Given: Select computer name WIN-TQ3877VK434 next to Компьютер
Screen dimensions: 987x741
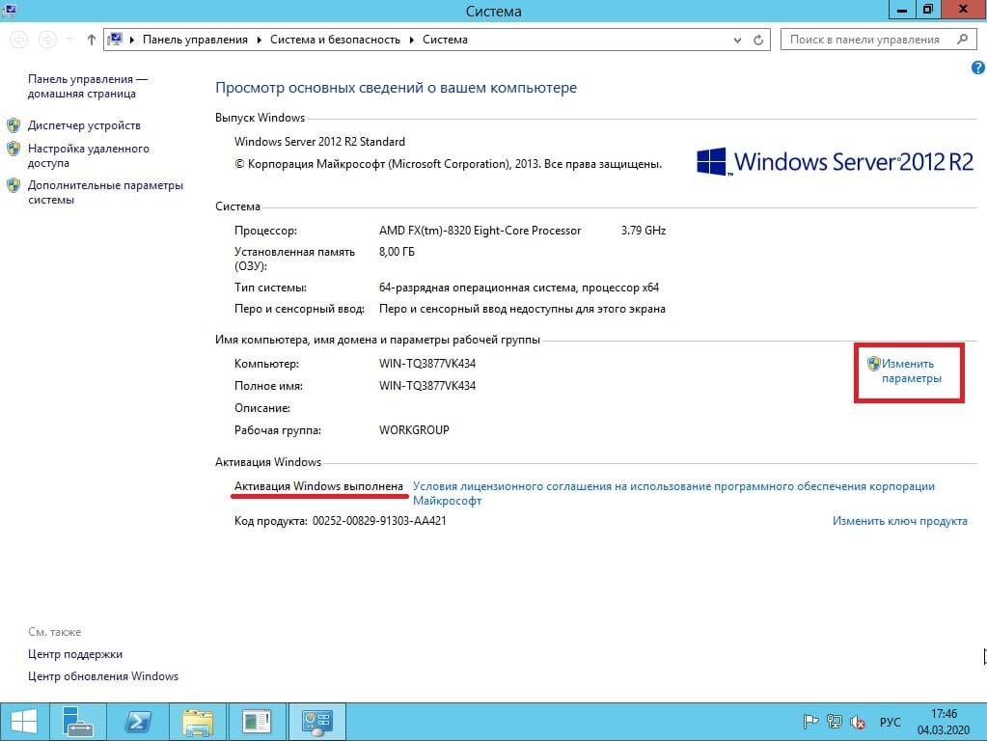Looking at the screenshot, I should coord(427,363).
